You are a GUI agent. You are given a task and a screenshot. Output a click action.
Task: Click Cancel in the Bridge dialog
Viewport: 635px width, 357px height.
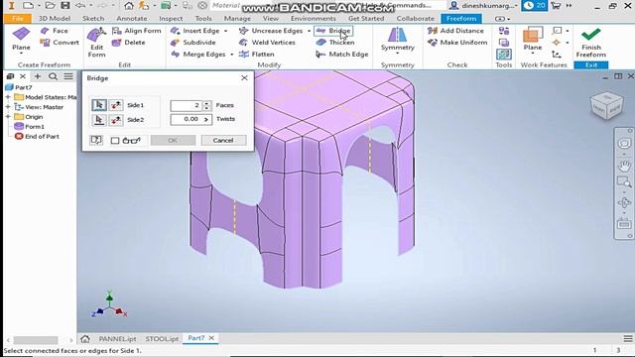pyautogui.click(x=223, y=141)
